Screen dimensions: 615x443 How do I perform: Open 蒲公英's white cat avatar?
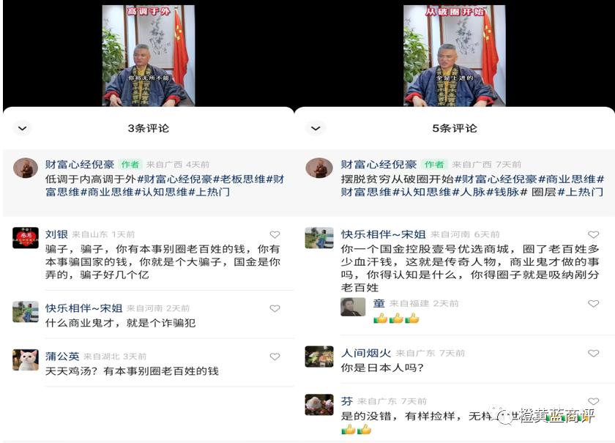pyautogui.click(x=26, y=360)
